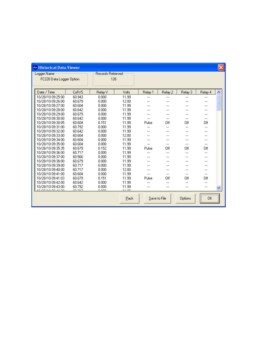The height and width of the screenshot is (344, 265).
Task: Select the row 10/28/10 09:38:00
Action: 126,161
